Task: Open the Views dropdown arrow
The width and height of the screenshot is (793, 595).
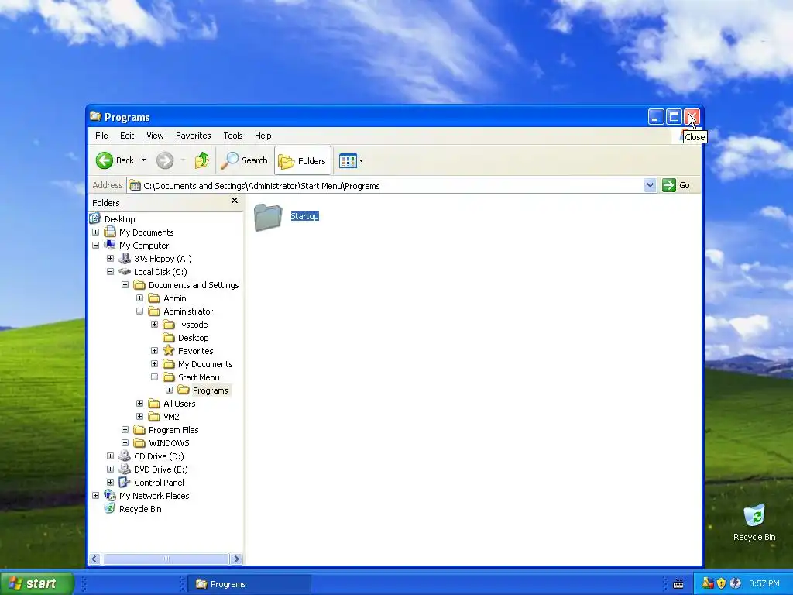Action: pyautogui.click(x=361, y=161)
